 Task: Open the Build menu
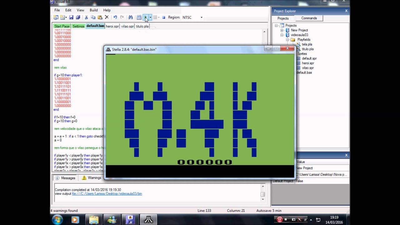click(x=93, y=10)
